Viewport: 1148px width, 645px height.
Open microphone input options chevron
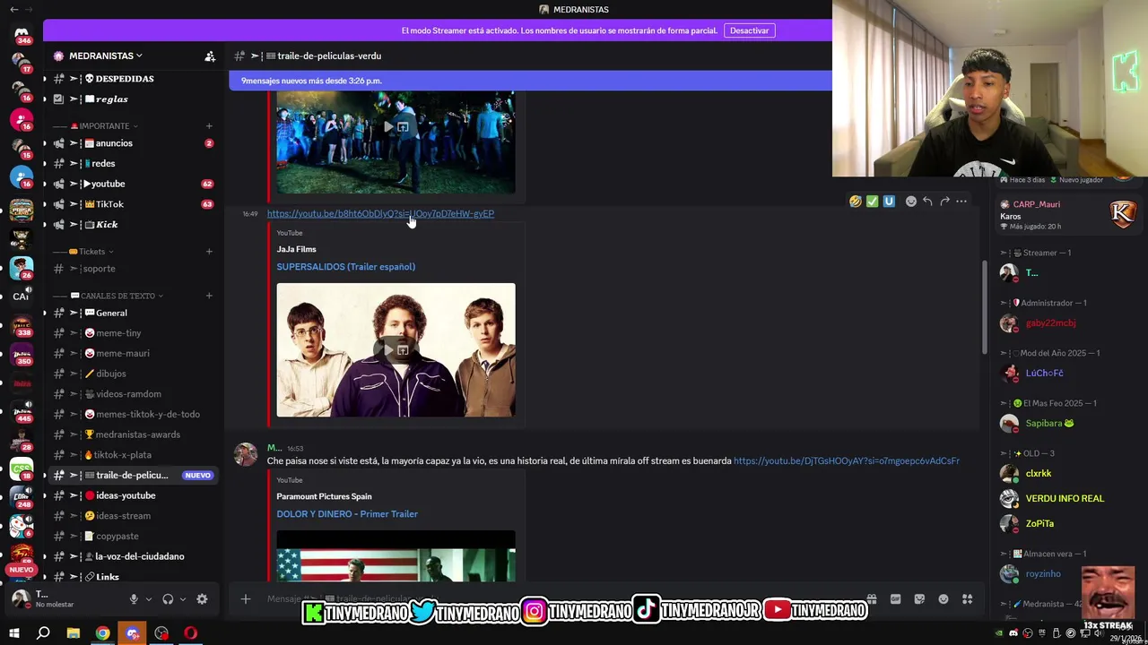pos(149,599)
